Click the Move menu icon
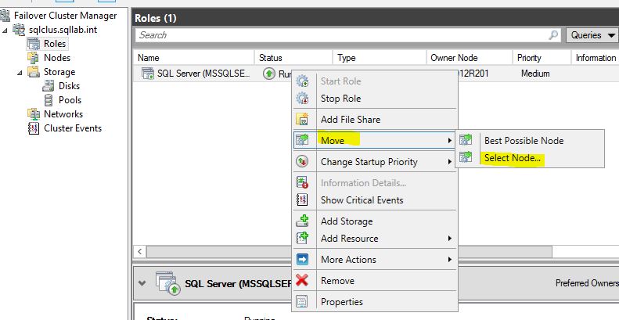The height and width of the screenshot is (320, 619). click(302, 140)
